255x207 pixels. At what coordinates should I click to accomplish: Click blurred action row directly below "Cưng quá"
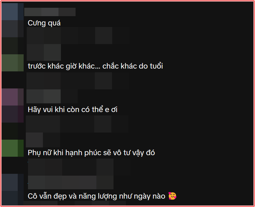pyautogui.click(x=78, y=35)
